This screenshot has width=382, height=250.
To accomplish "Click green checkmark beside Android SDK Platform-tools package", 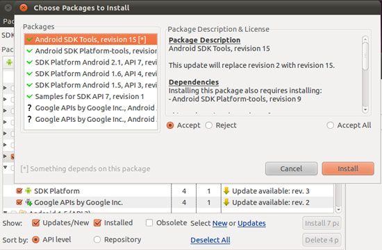I will click(29, 51).
